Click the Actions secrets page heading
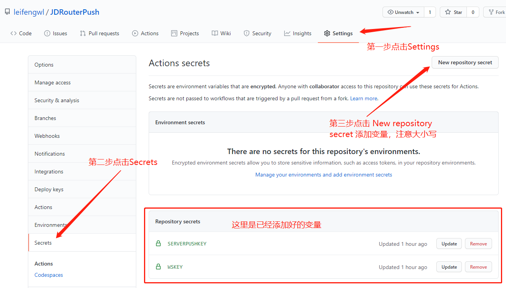506x288 pixels. [x=179, y=63]
